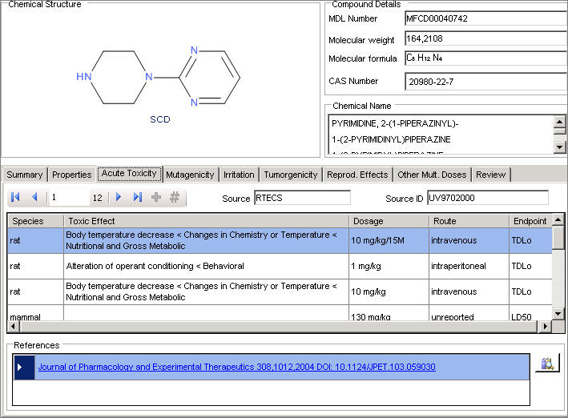The width and height of the screenshot is (568, 418).
Task: Click the piperazine chemical structure drawing
Action: 160,78
